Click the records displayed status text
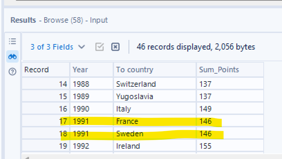Screen dimensions: 282x159 point(196,47)
